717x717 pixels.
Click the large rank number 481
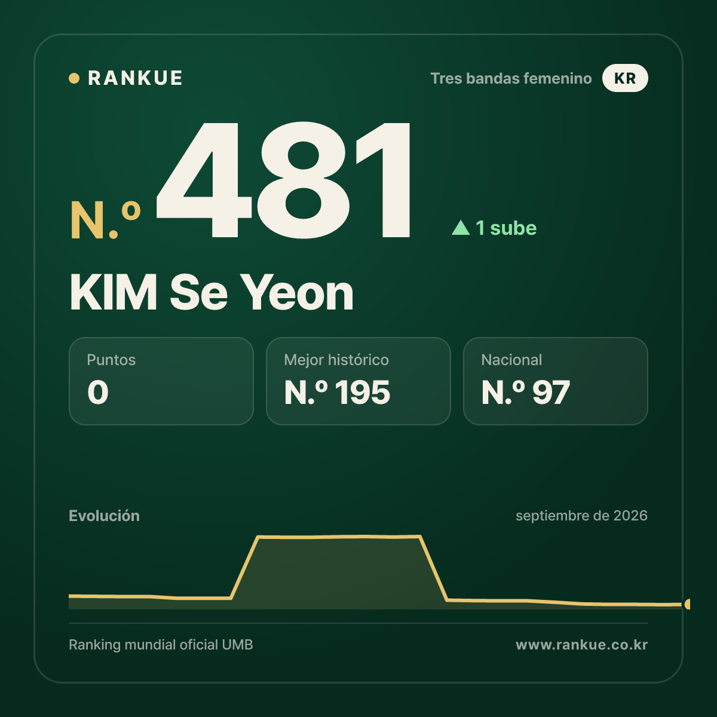pos(284,180)
